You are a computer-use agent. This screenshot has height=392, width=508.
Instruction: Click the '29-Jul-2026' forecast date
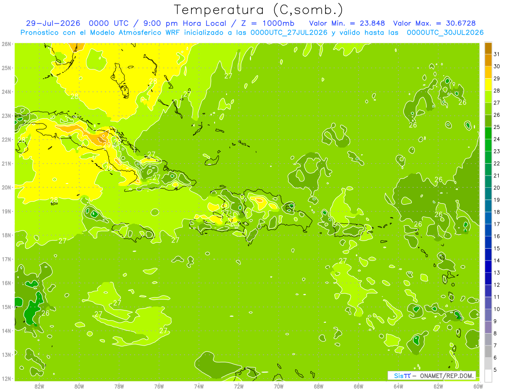(53, 23)
